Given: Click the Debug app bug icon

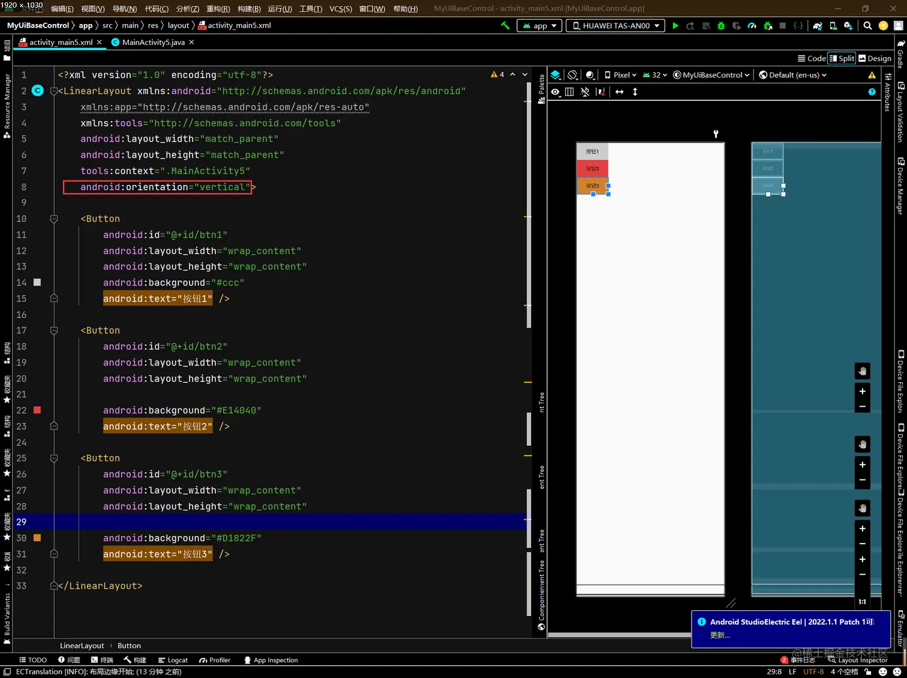Looking at the screenshot, I should point(721,26).
